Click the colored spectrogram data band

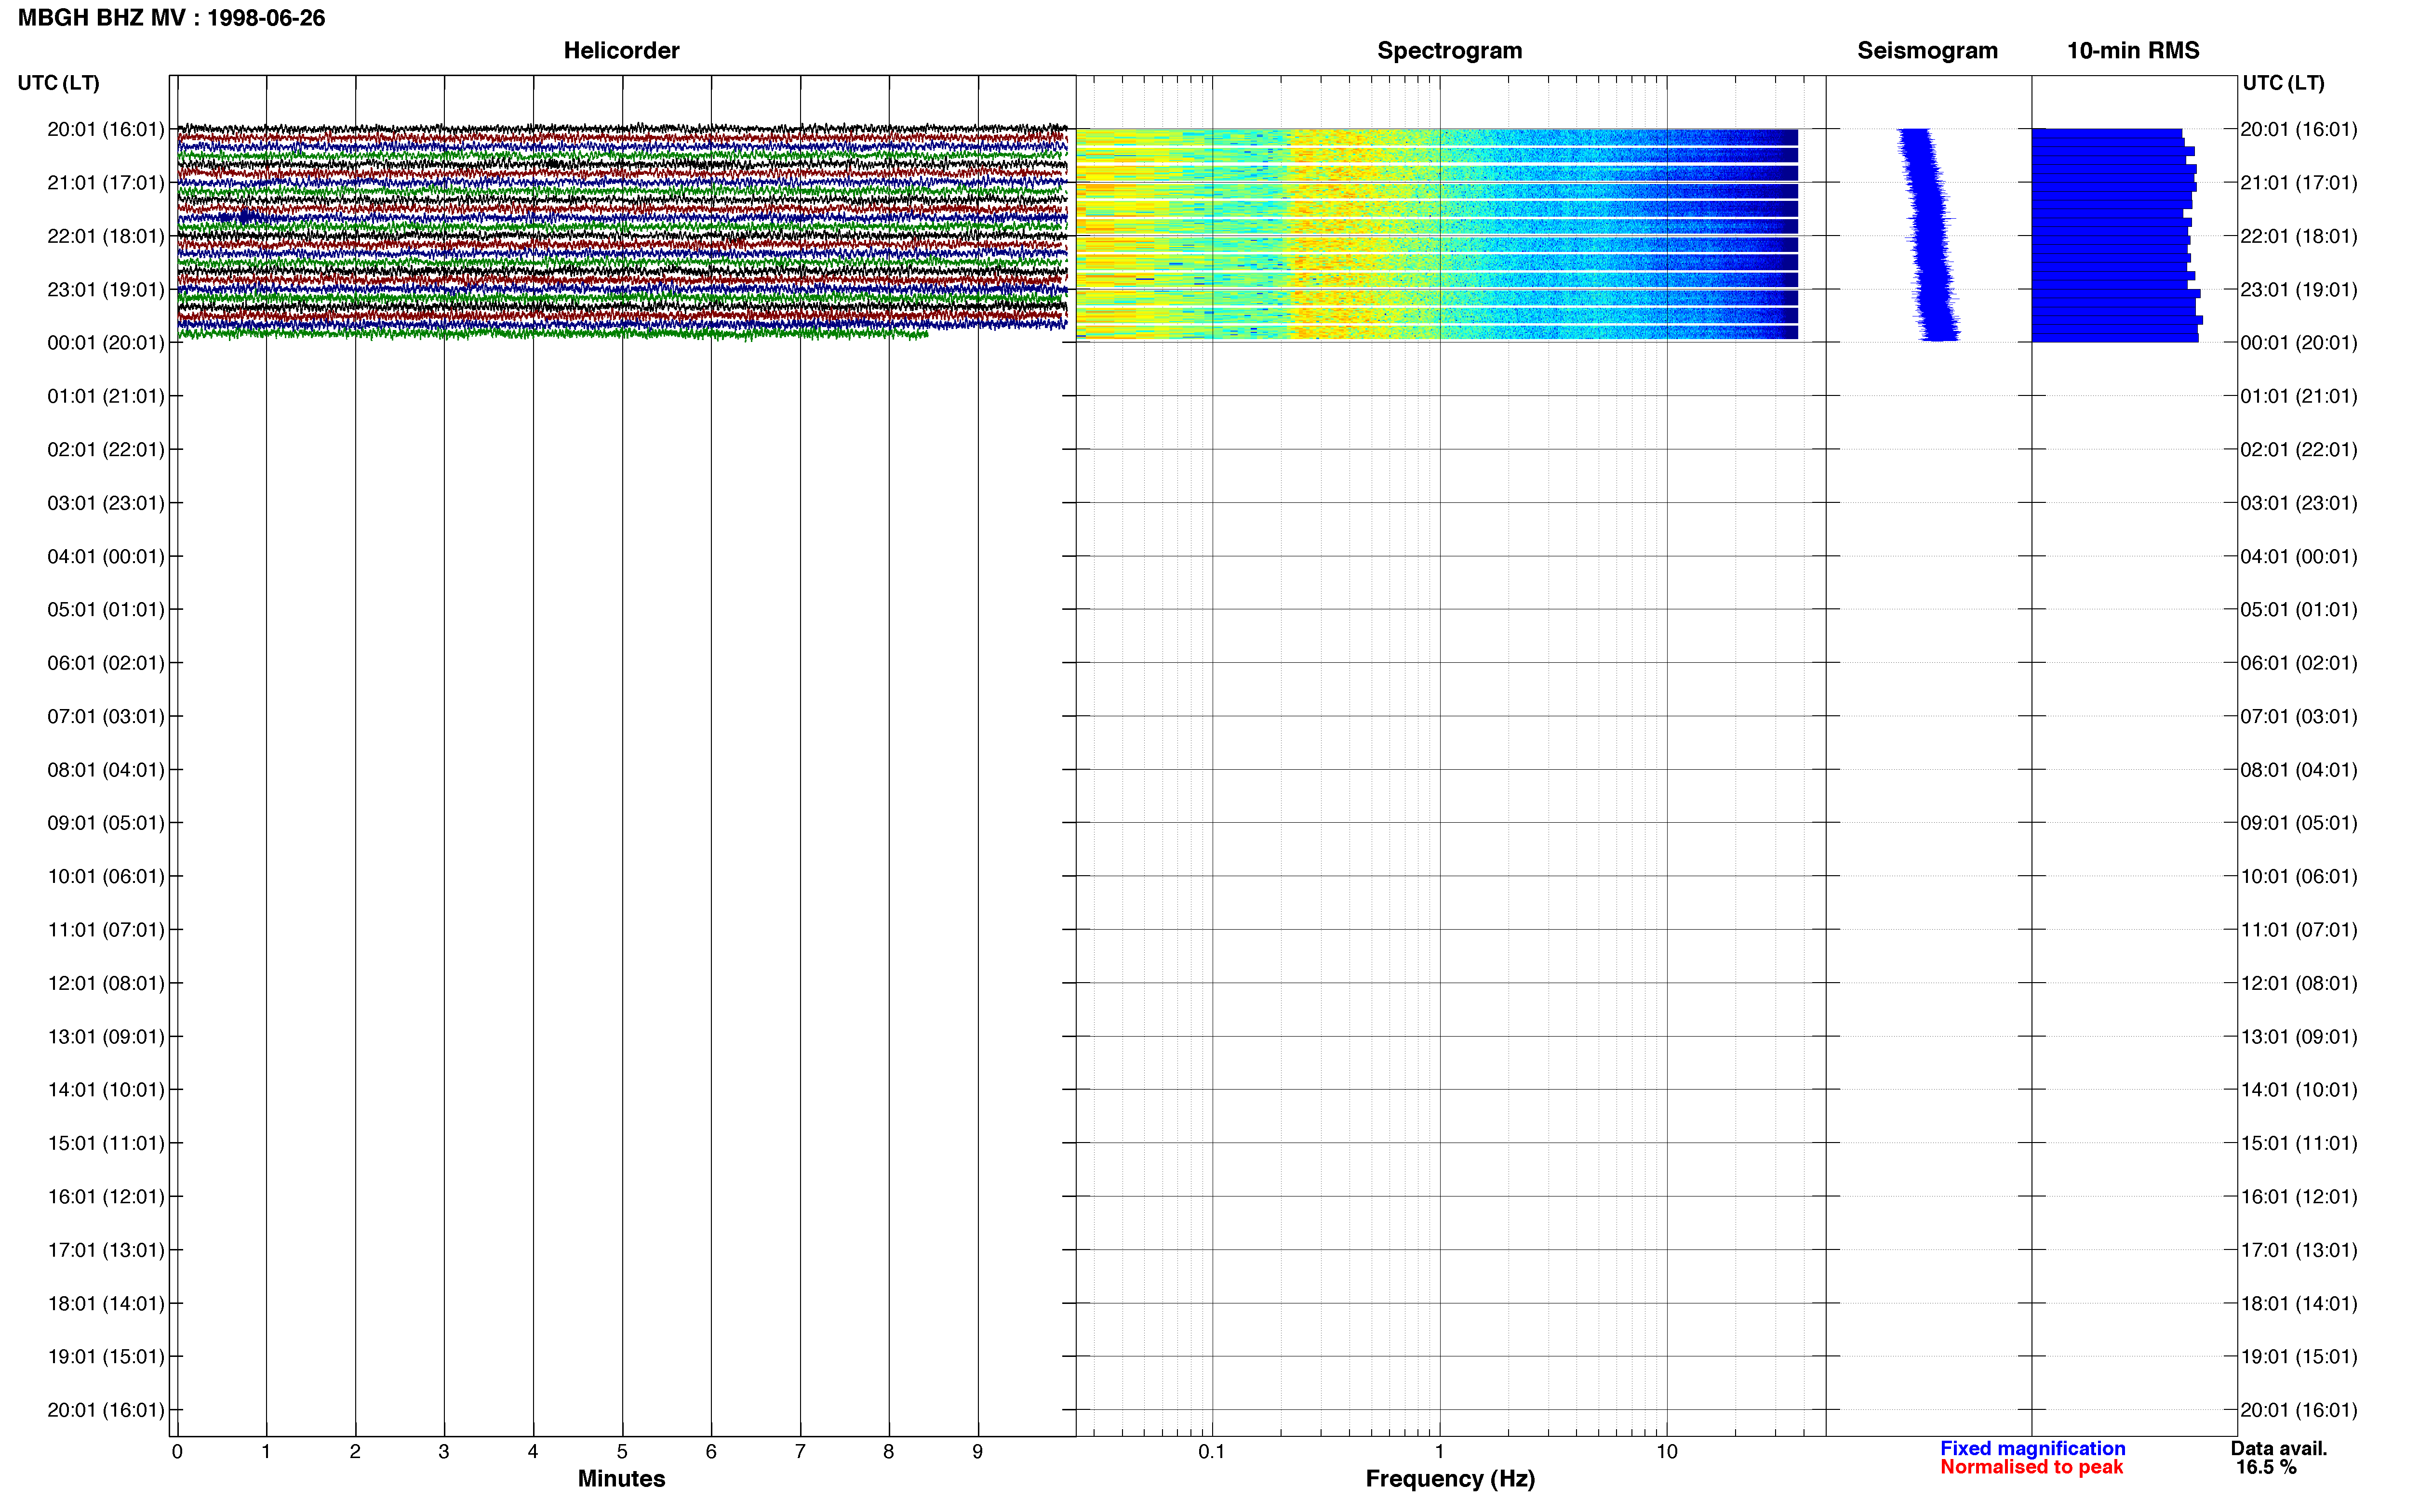[x=1437, y=235]
